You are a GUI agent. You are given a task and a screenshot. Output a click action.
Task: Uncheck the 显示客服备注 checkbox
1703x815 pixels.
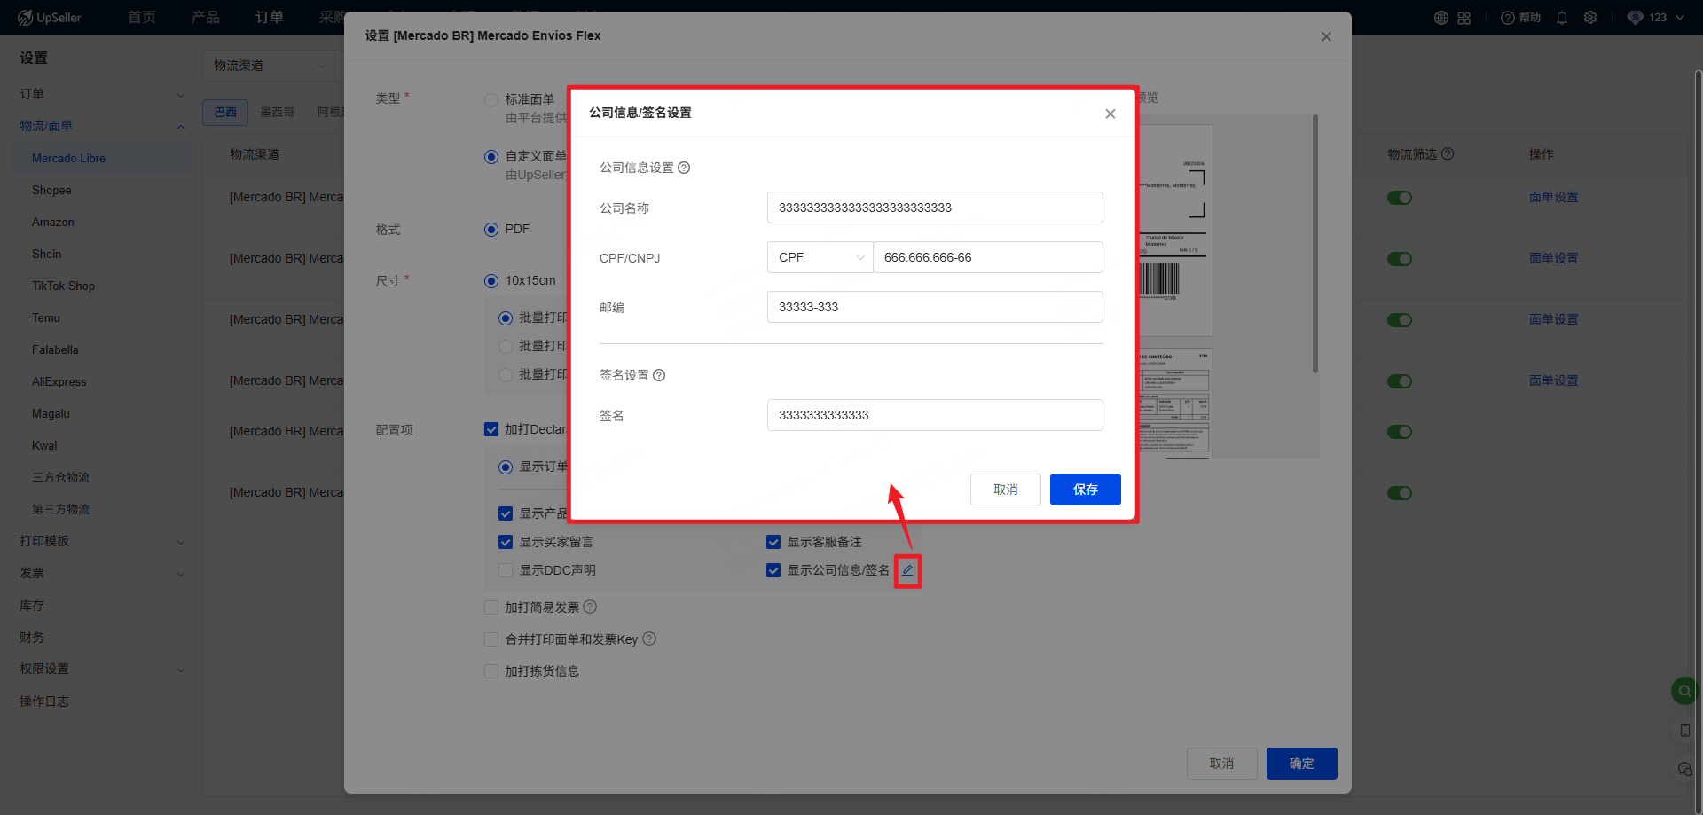[773, 542]
